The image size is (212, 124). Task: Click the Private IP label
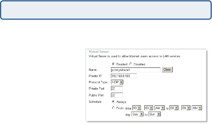pos(95,76)
